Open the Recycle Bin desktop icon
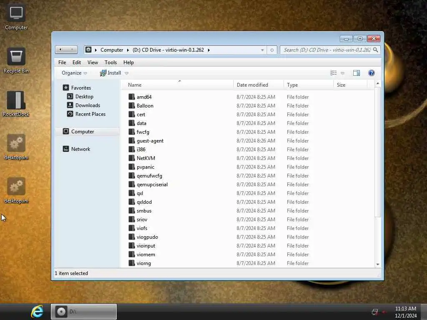 click(x=16, y=61)
